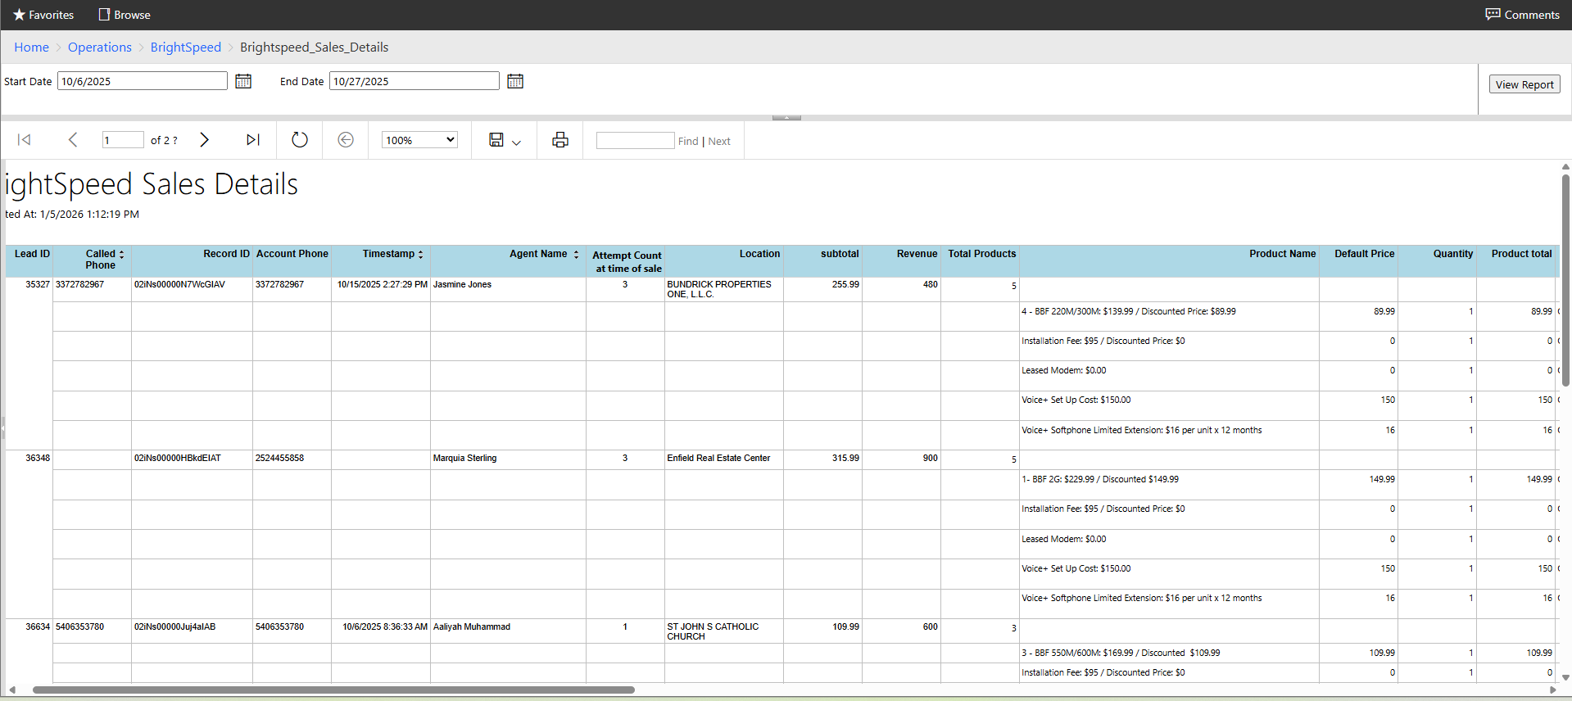Viewport: 1572px width, 701px height.
Task: Click the BBF 2G product row
Action: tap(1099, 480)
